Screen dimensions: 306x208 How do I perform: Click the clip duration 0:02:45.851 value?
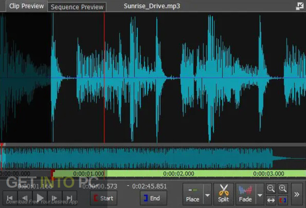pyautogui.click(x=150, y=186)
